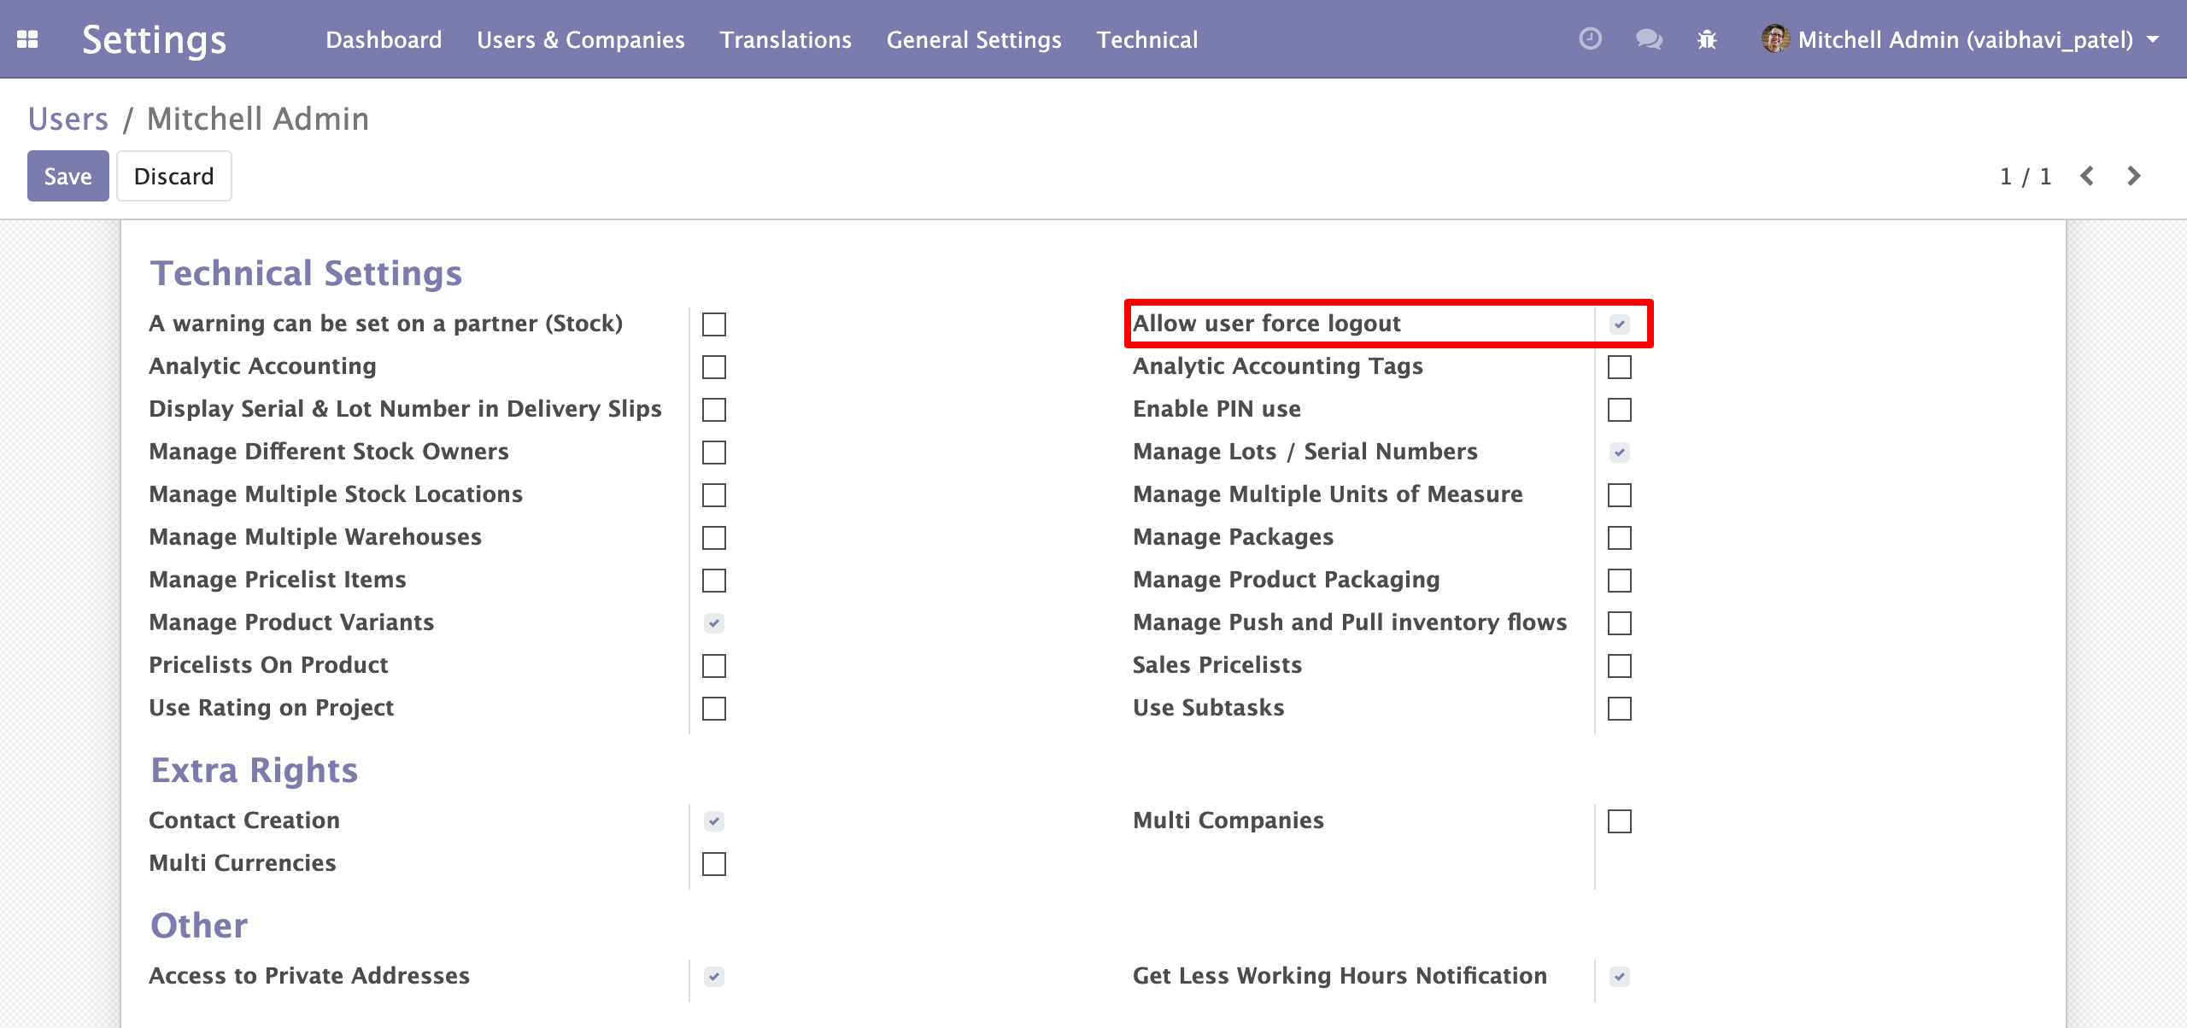This screenshot has height=1028, width=2187.
Task: Navigate to Users breadcrumb
Action: click(68, 119)
